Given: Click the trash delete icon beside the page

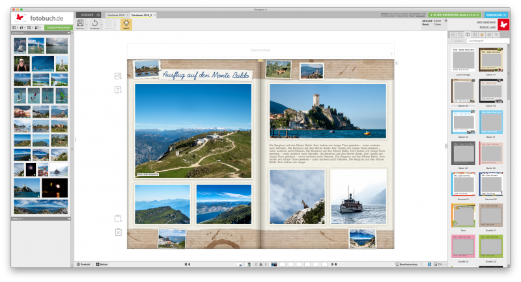Looking at the screenshot, I should pyautogui.click(x=118, y=232).
